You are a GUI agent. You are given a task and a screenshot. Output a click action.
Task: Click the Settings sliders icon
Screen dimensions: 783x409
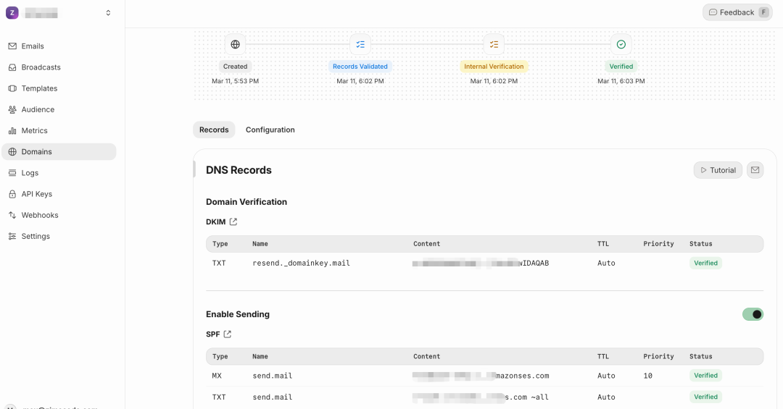[12, 237]
